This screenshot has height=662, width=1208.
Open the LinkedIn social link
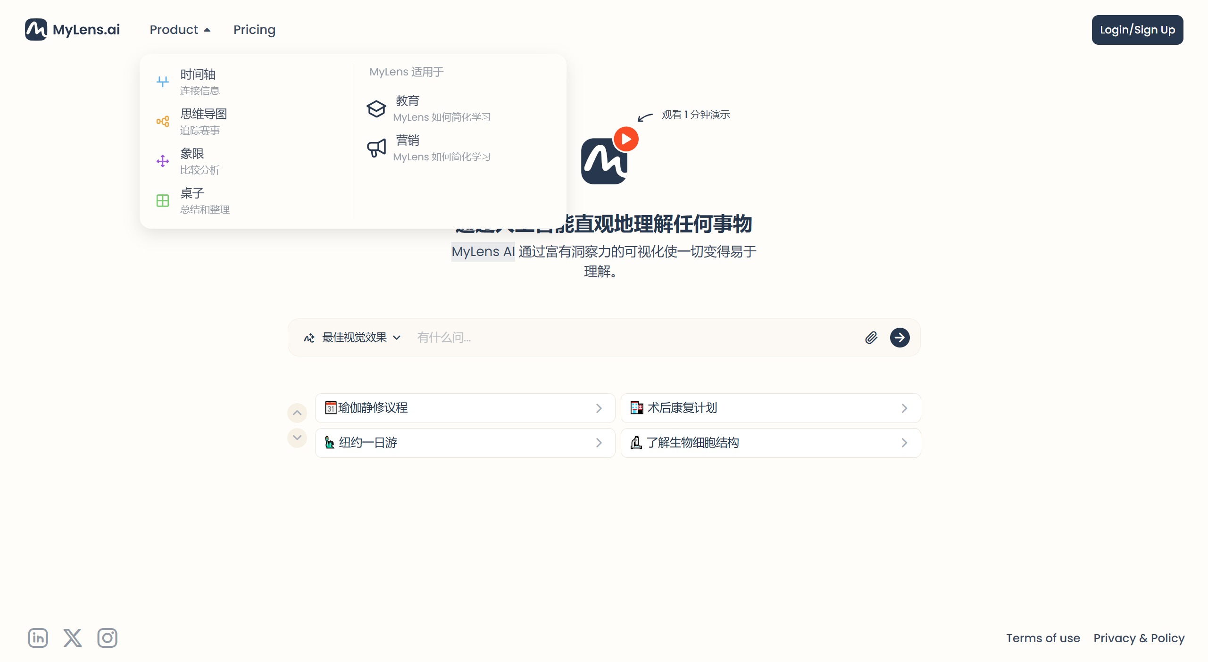coord(38,638)
